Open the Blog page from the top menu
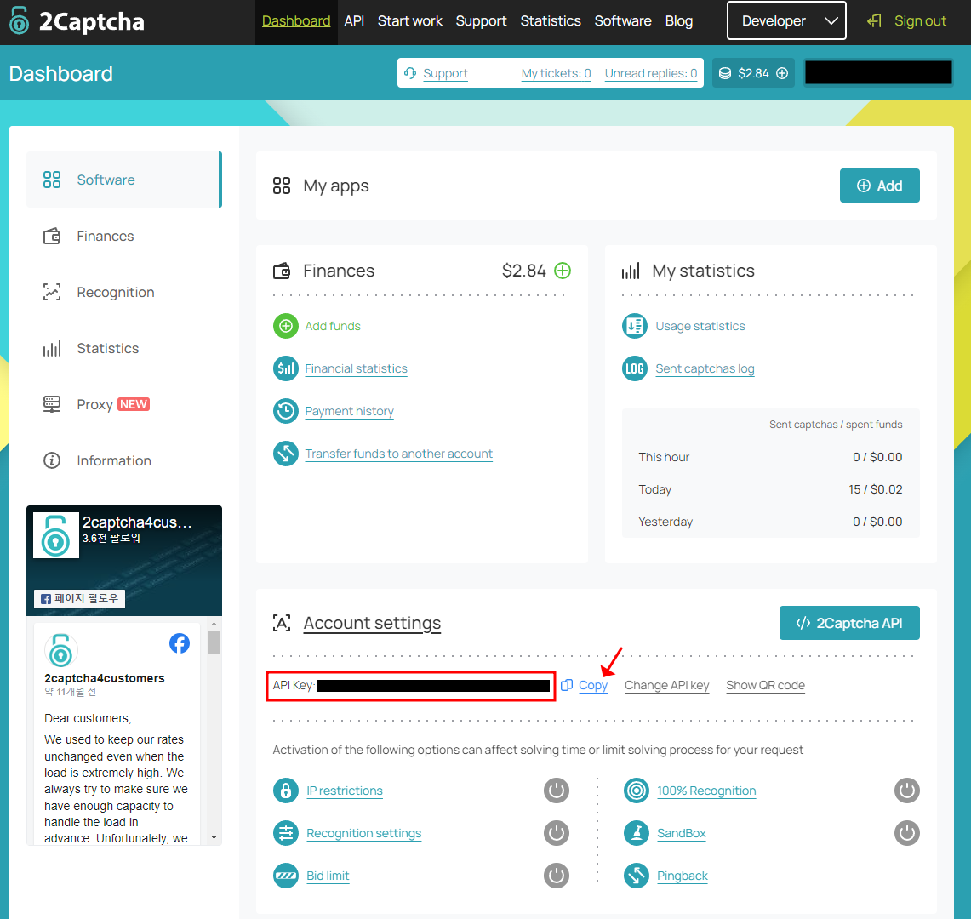971x919 pixels. point(678,20)
